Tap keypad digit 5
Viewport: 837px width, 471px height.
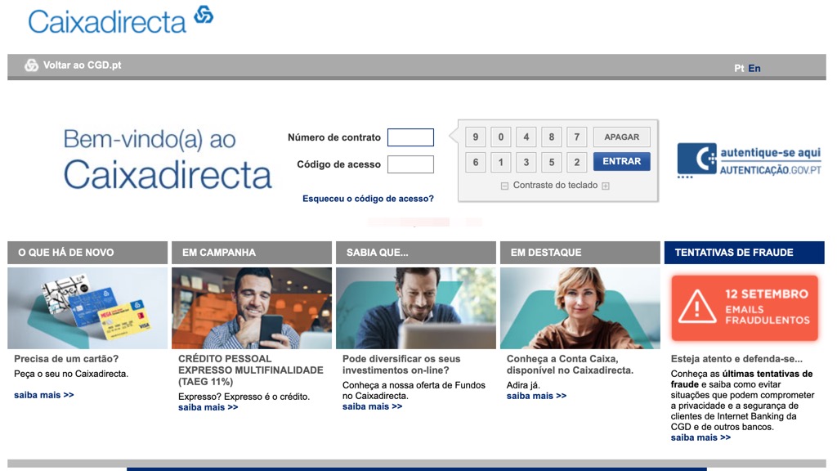(552, 163)
